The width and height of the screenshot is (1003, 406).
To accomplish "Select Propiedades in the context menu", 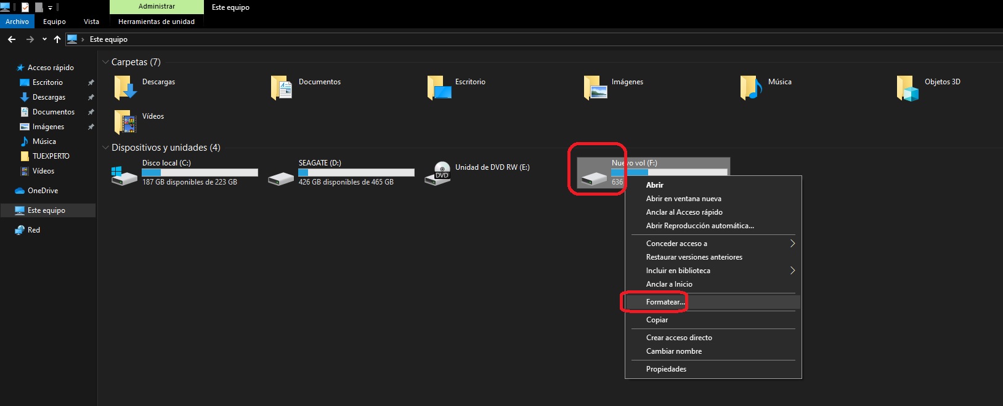I will pos(666,369).
